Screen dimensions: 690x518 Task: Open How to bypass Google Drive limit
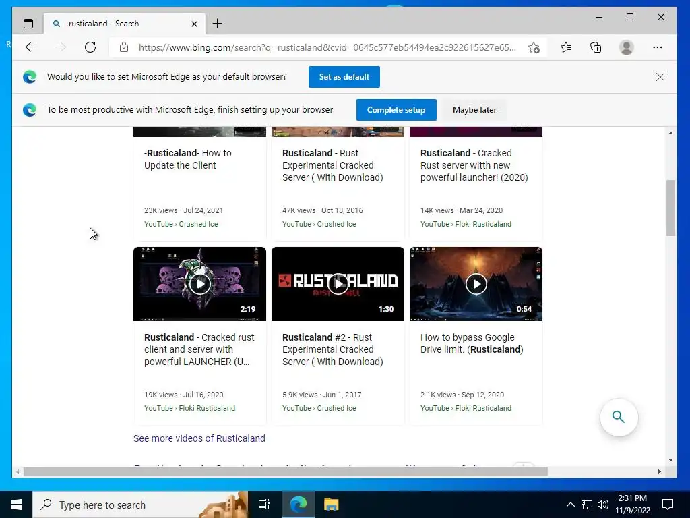point(472,343)
